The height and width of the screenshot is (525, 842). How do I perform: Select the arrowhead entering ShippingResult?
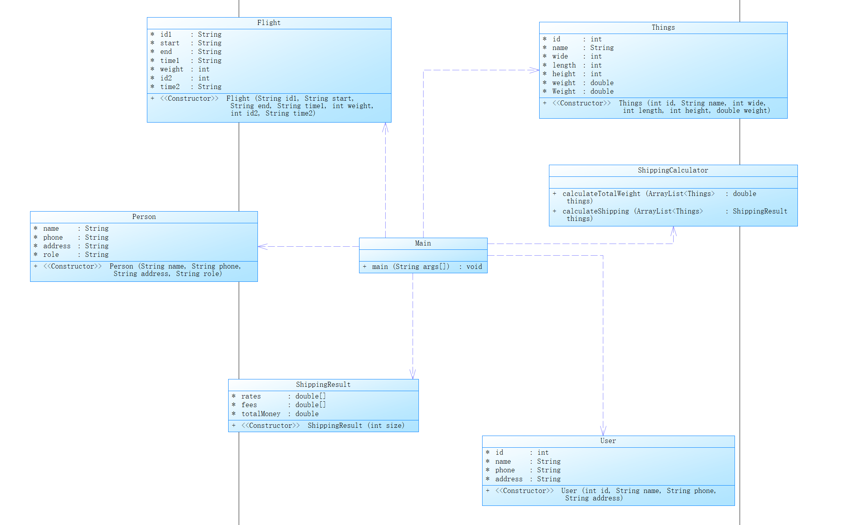[413, 374]
